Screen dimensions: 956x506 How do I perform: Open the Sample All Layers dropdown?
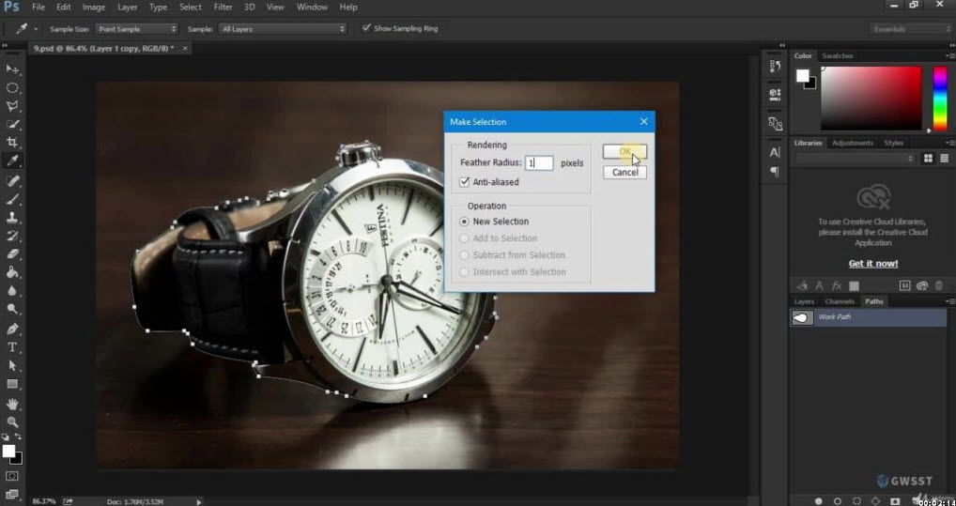283,29
